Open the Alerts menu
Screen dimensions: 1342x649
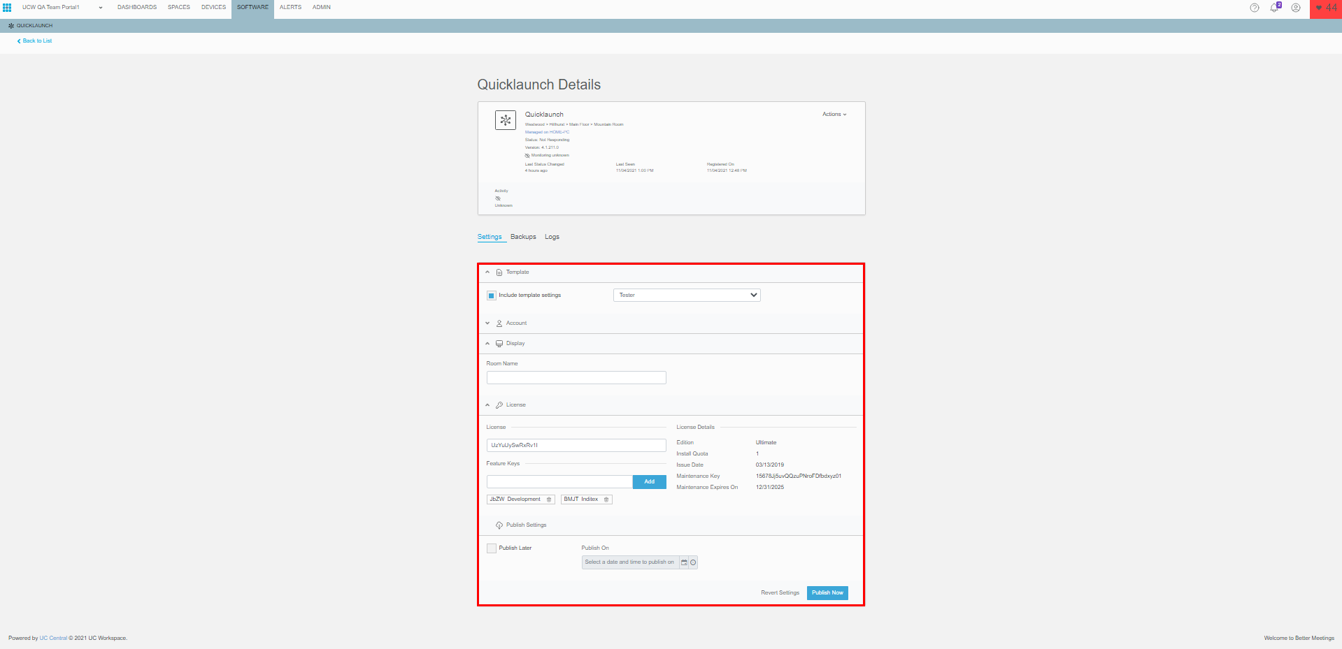290,8
